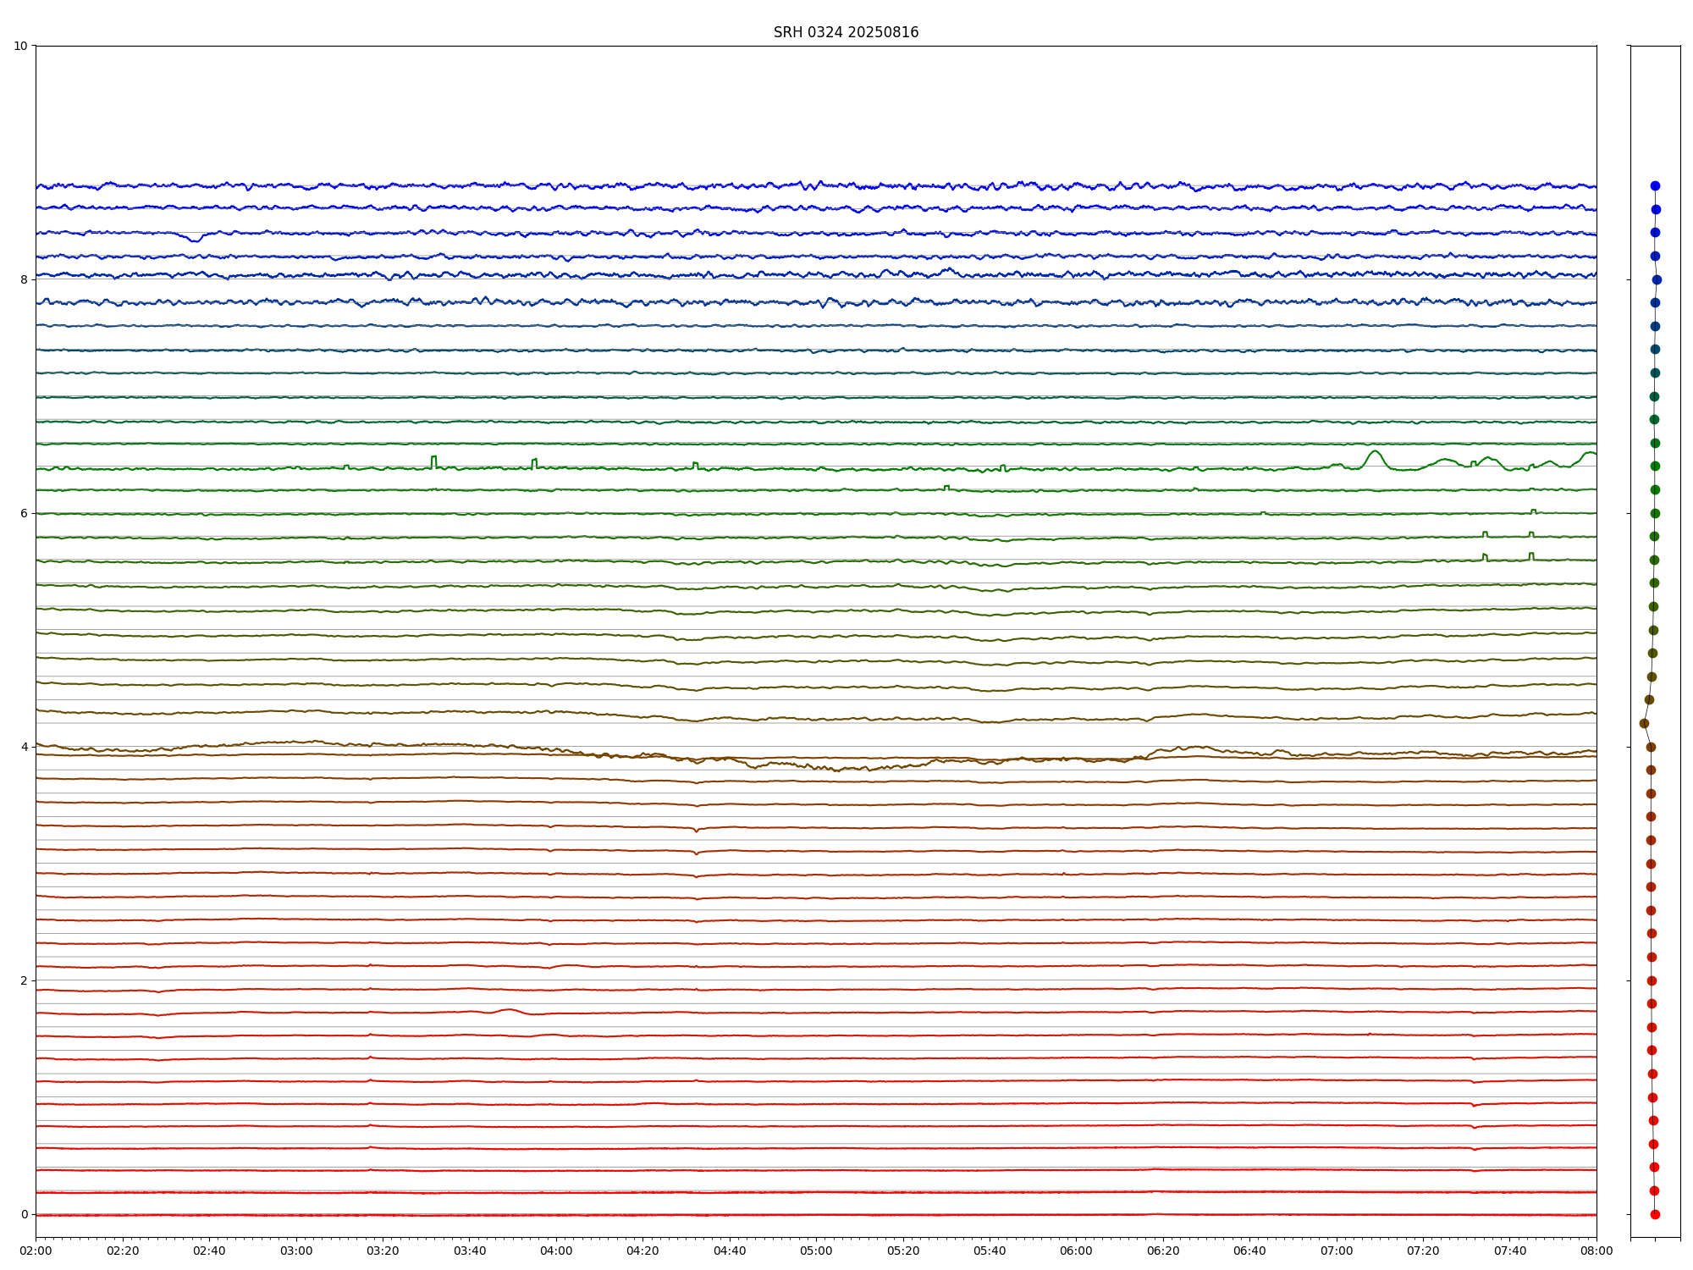The height and width of the screenshot is (1270, 1693).
Task: Click the y-axis tick label 0
Action: [x=24, y=1214]
